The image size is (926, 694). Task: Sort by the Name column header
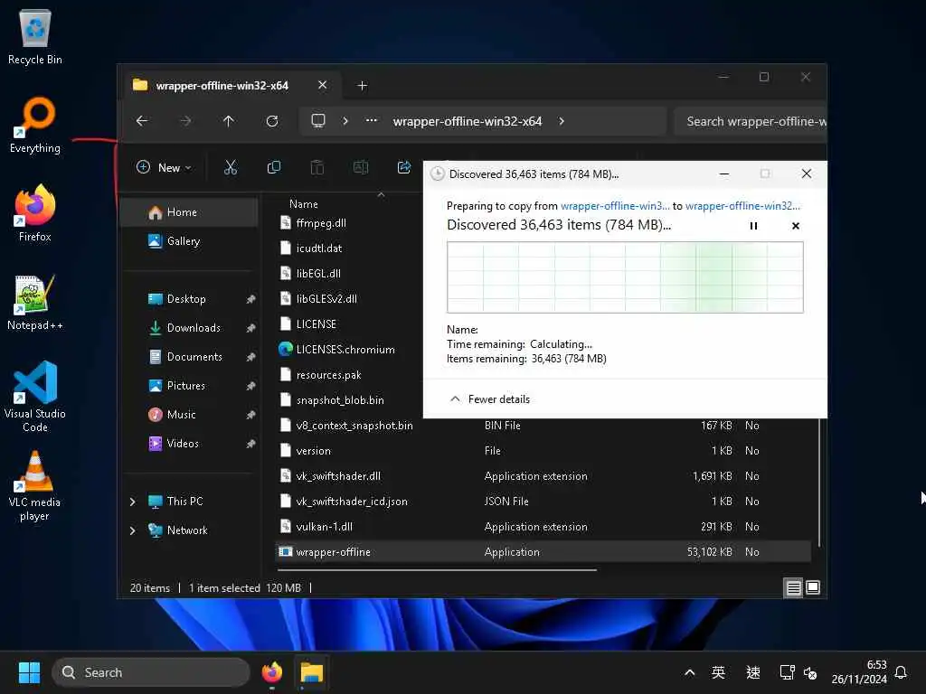click(304, 204)
